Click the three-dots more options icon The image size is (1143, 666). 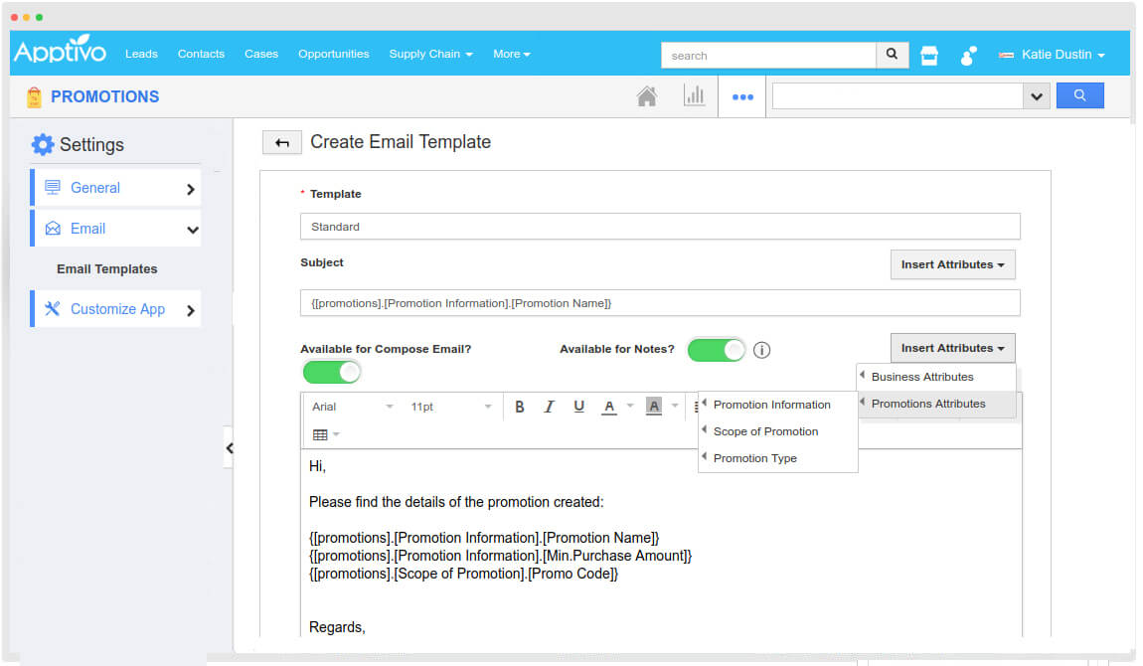[x=741, y=95]
